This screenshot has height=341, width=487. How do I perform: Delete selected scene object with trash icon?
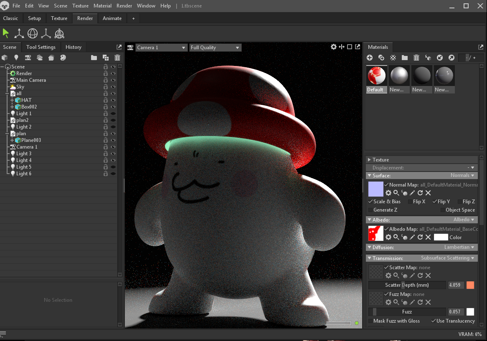[x=117, y=58]
